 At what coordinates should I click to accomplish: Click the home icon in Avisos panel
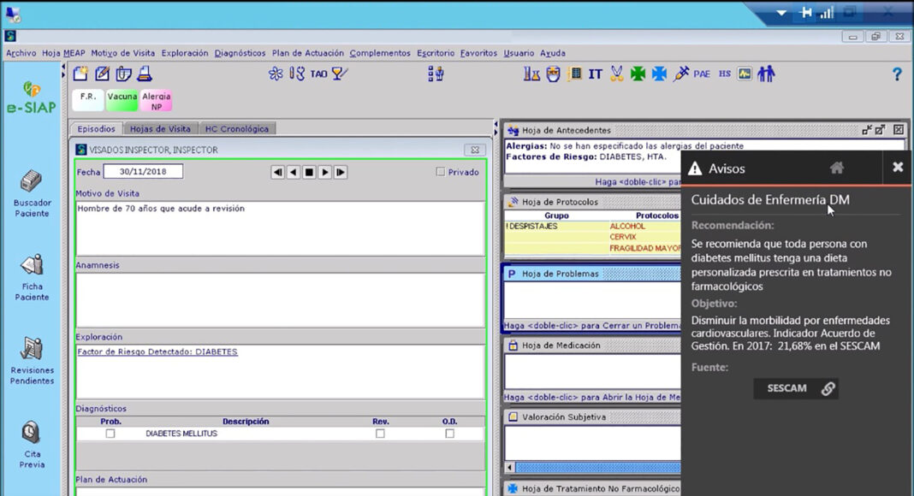[837, 168]
